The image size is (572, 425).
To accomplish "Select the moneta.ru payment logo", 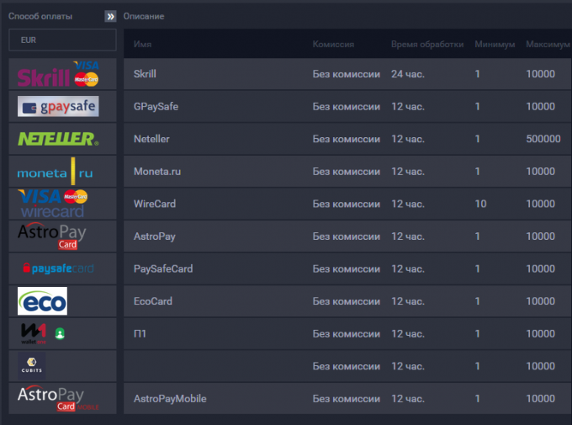I will coord(55,171).
